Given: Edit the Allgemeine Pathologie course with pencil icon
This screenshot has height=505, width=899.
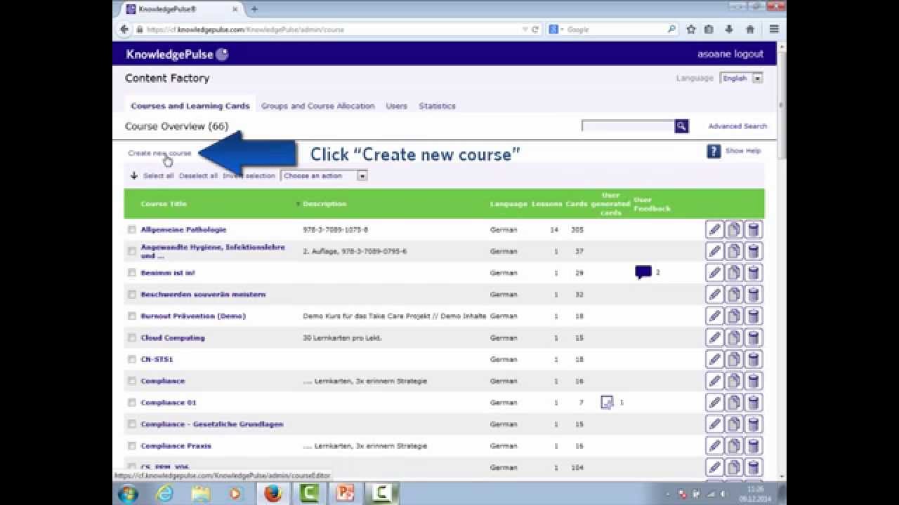Looking at the screenshot, I should (714, 229).
